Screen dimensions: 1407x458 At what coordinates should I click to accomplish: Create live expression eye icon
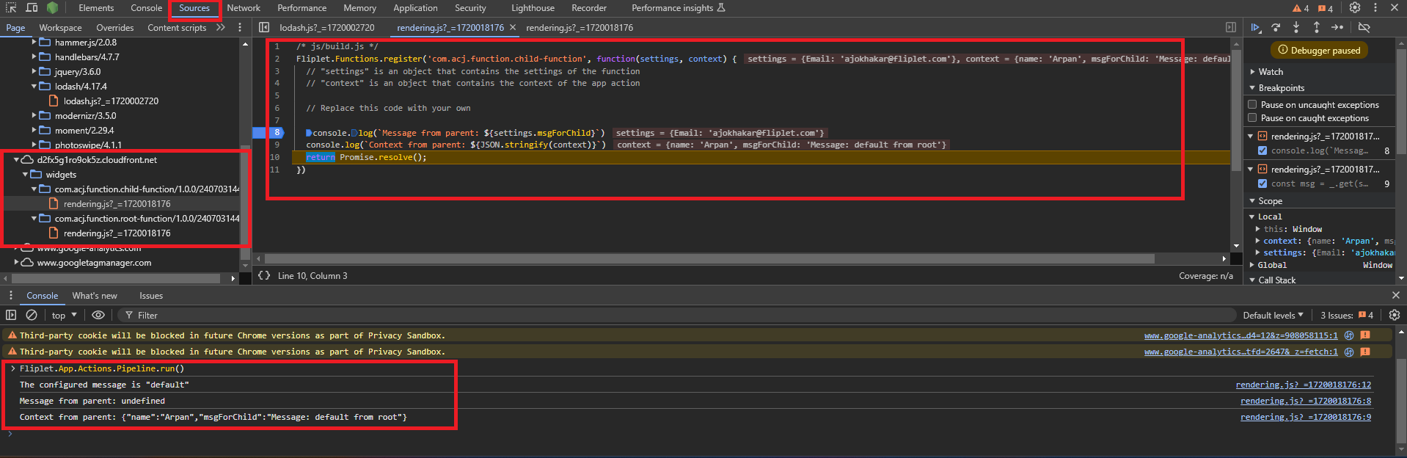[x=98, y=315]
